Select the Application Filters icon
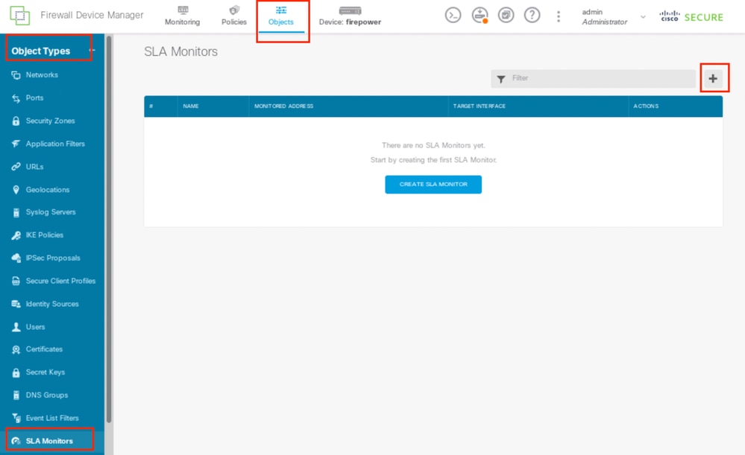745x455 pixels. [16, 144]
